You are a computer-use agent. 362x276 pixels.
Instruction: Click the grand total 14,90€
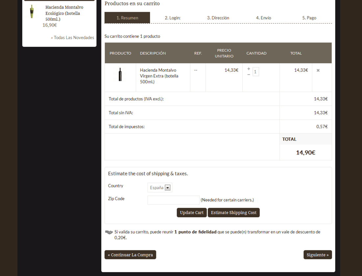(x=306, y=152)
